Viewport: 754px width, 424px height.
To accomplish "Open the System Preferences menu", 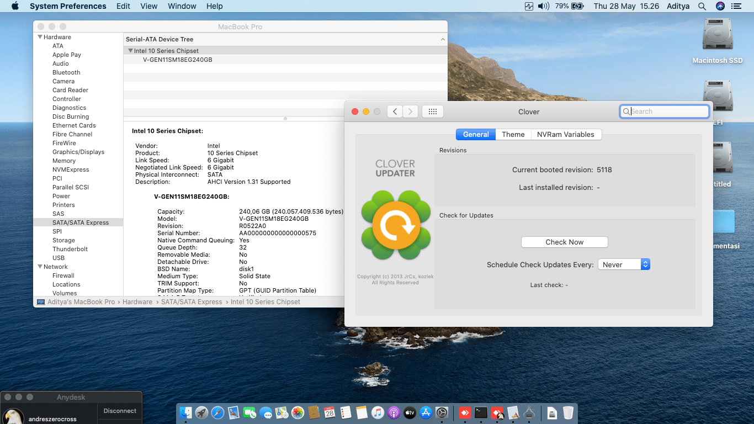I will pos(68,6).
